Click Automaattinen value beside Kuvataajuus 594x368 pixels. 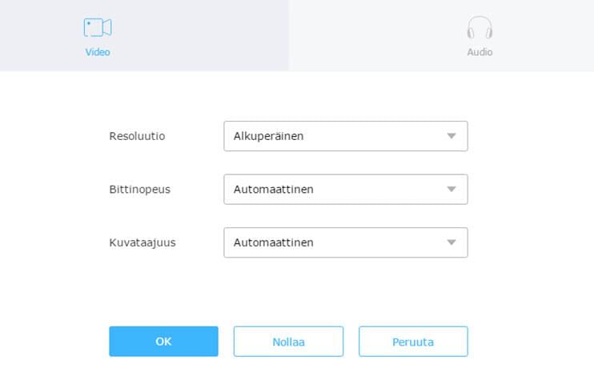[273, 242]
